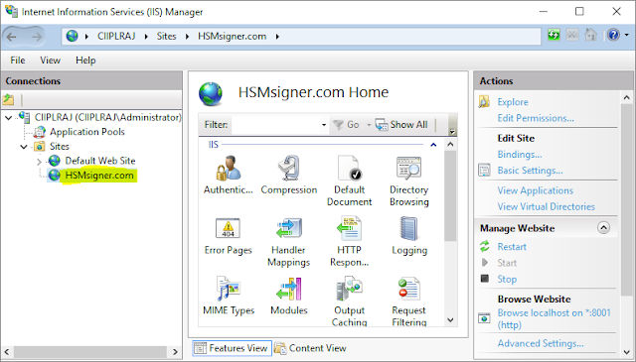Click HSMsigner.com in the address breadcrumb
This screenshot has width=636, height=362.
click(232, 36)
